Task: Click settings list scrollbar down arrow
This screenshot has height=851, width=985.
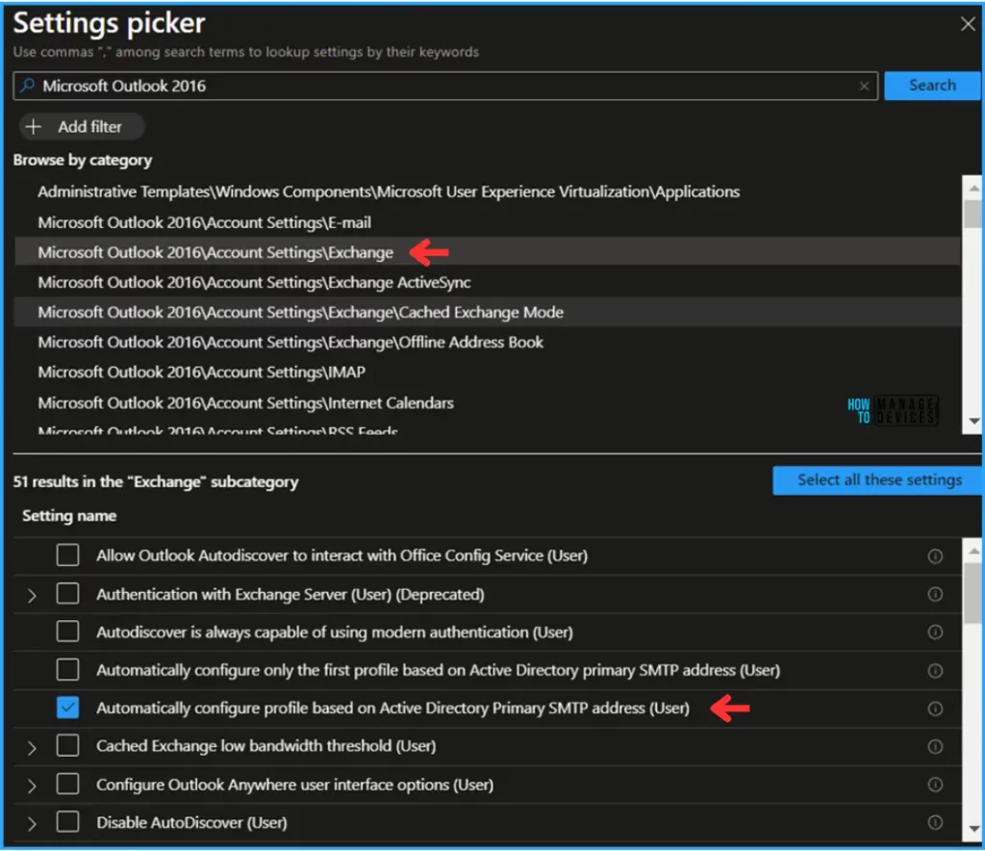Action: click(x=973, y=828)
